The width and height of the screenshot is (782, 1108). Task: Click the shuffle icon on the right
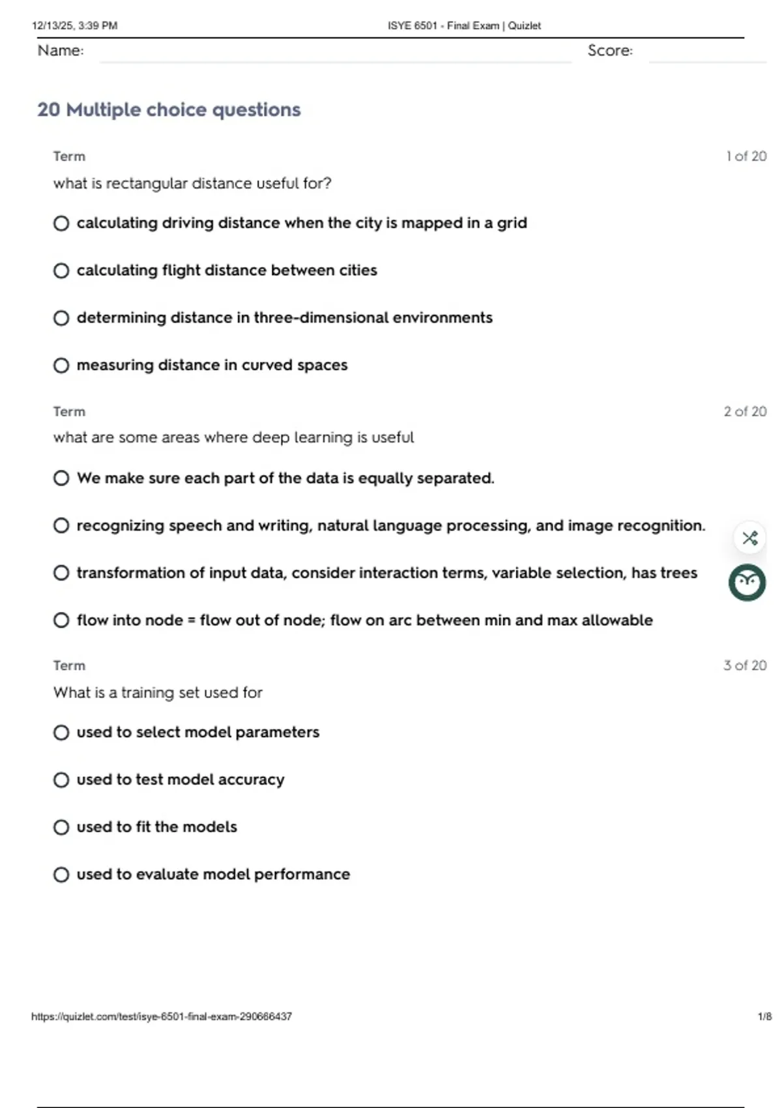click(x=749, y=538)
